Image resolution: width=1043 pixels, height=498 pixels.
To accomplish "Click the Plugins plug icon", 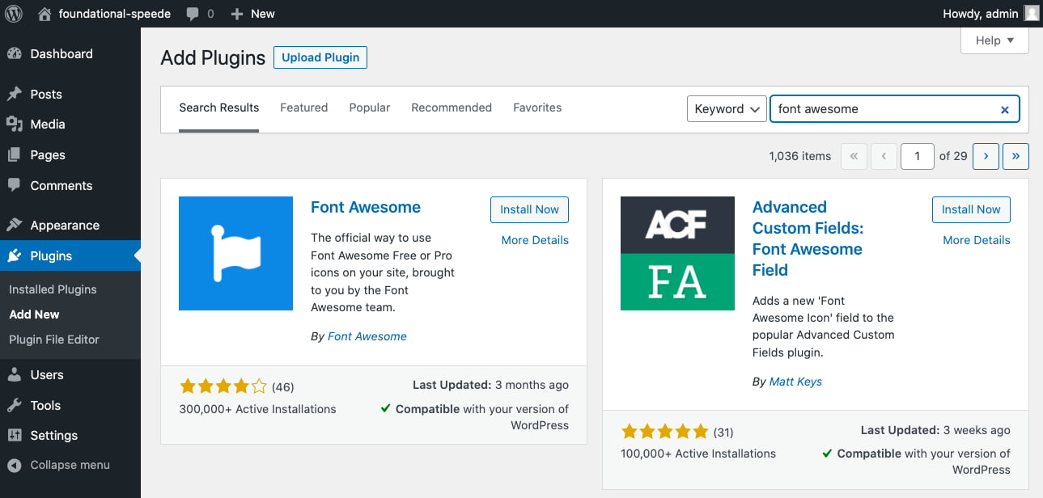I will pos(15,256).
